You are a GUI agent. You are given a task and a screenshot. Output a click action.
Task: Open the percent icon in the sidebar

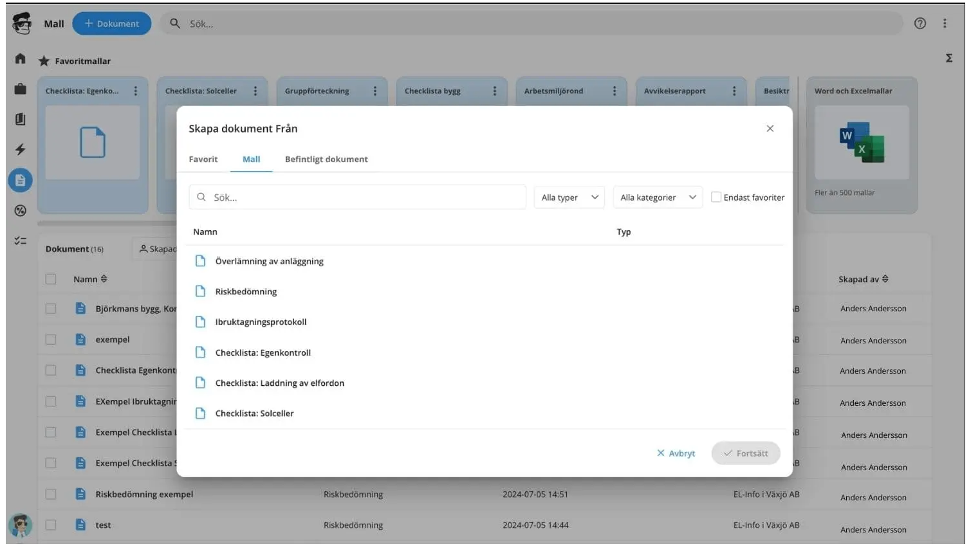[19, 210]
